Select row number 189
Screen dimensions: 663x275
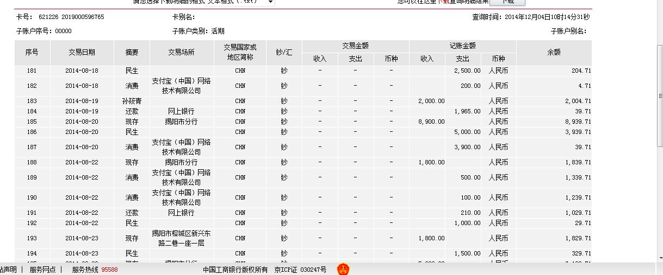32,177
